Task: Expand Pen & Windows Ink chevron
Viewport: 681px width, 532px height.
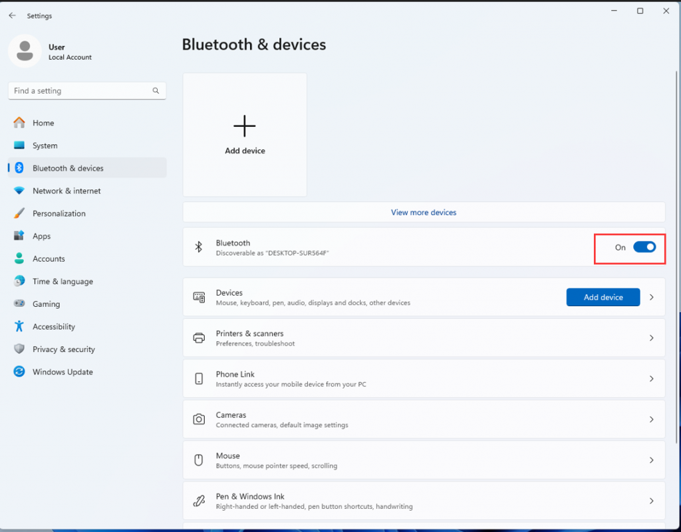Action: click(x=652, y=501)
